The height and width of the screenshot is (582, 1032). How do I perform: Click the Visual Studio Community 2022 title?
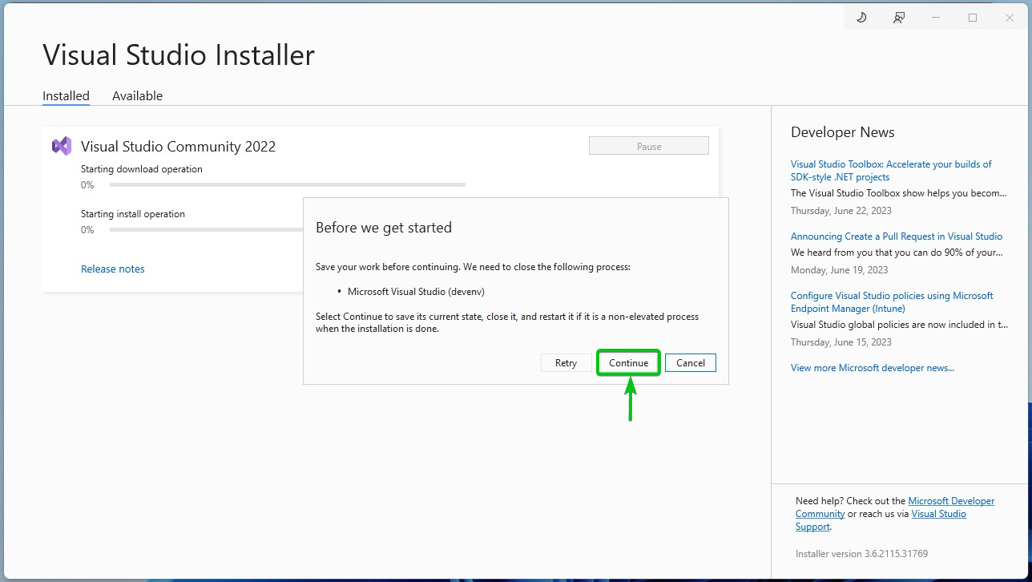point(178,147)
